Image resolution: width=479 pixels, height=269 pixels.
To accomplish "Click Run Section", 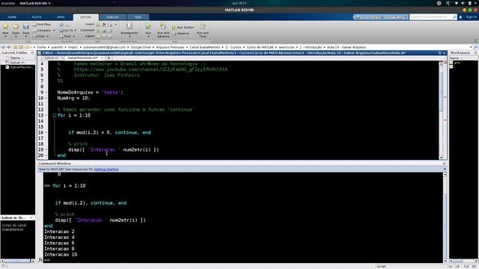I will (x=183, y=27).
